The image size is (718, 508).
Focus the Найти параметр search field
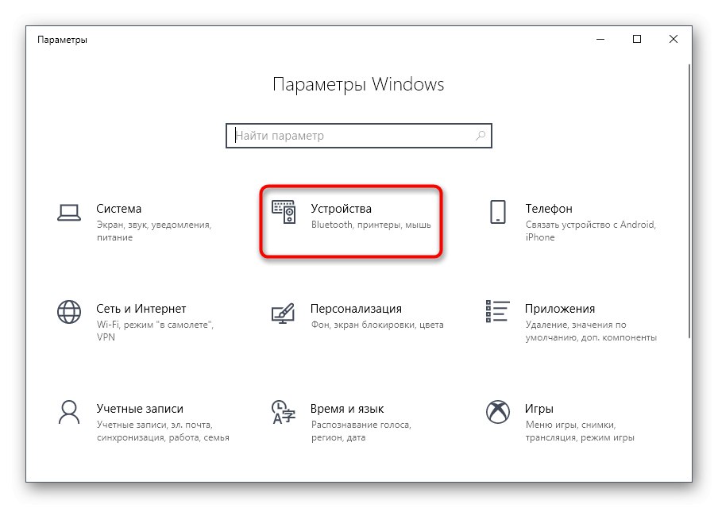click(359, 136)
